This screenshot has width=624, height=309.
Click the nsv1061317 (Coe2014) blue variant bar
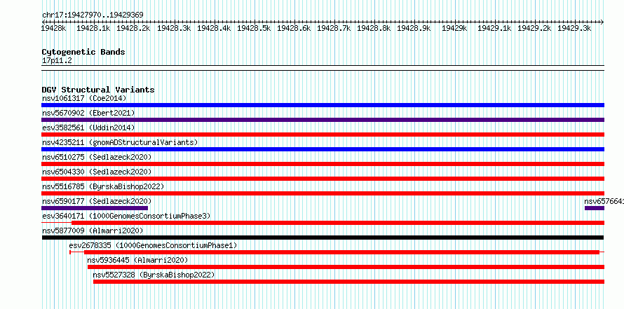point(323,105)
